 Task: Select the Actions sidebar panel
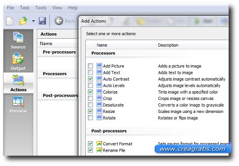click(18, 83)
